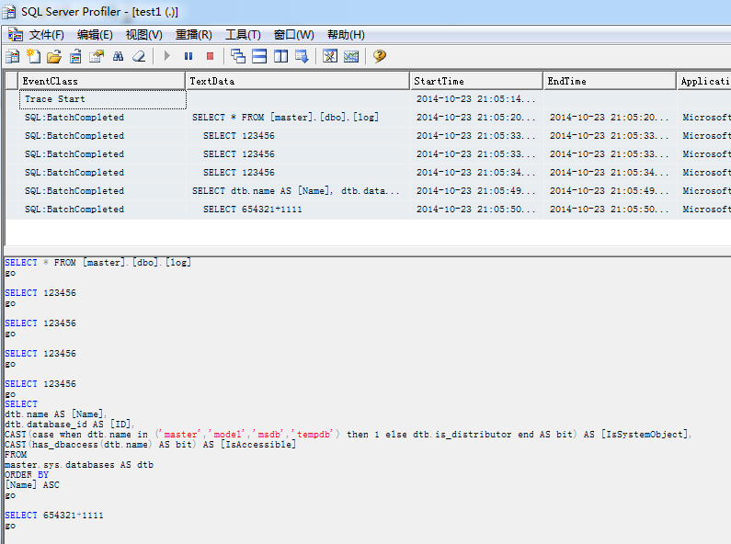731x544 pixels.
Task: Click the tile horizontally toolbar icon
Action: pos(259,56)
